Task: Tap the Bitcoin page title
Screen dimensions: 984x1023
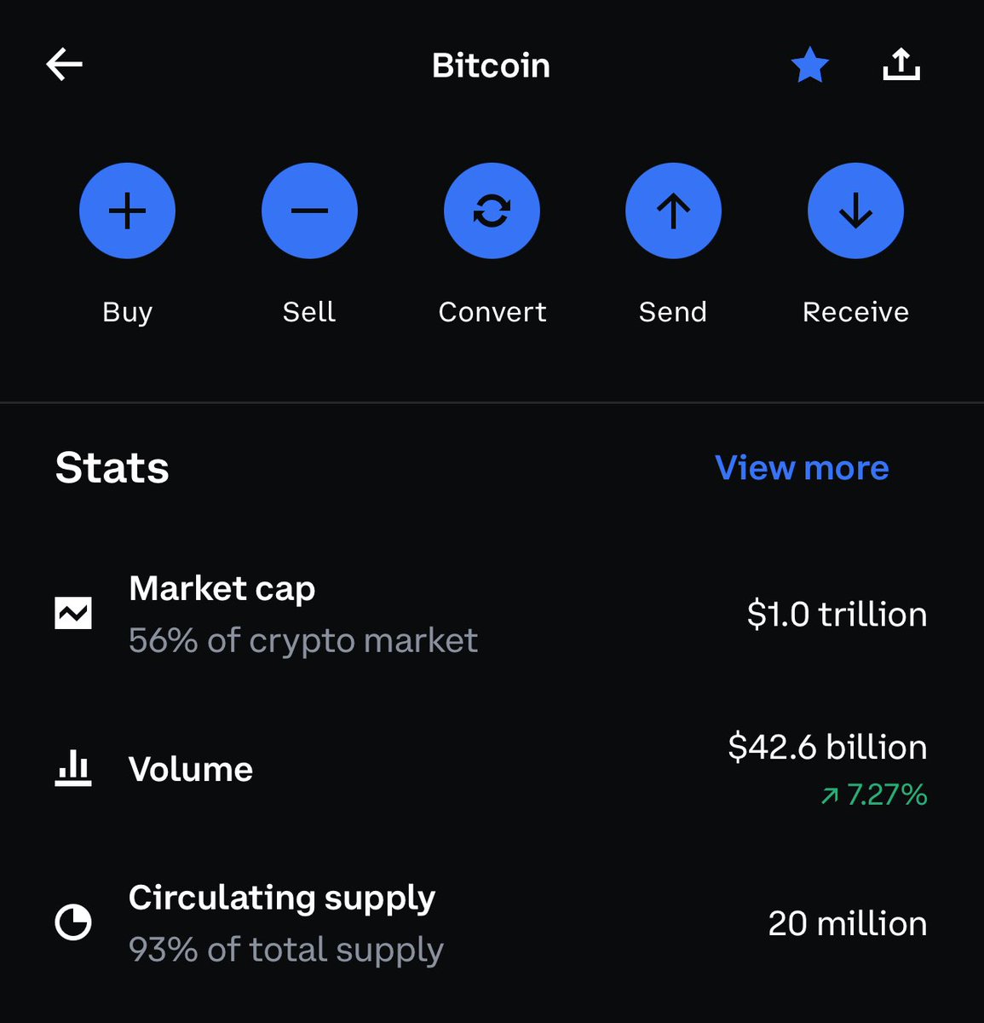Action: point(491,66)
